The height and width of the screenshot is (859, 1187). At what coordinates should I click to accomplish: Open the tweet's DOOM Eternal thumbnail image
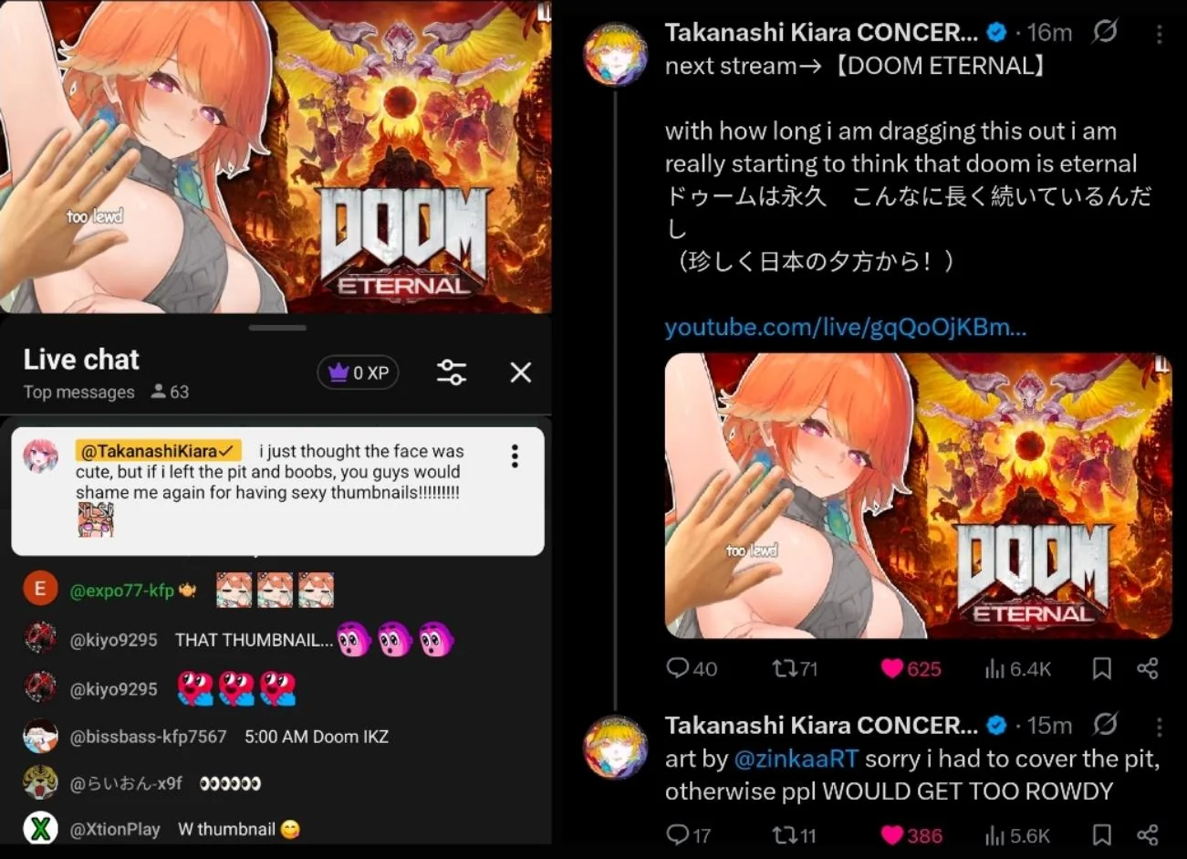[918, 496]
